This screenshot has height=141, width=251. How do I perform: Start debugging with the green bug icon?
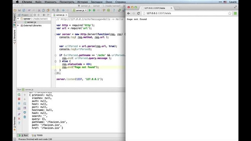pyautogui.click(x=94, y=10)
